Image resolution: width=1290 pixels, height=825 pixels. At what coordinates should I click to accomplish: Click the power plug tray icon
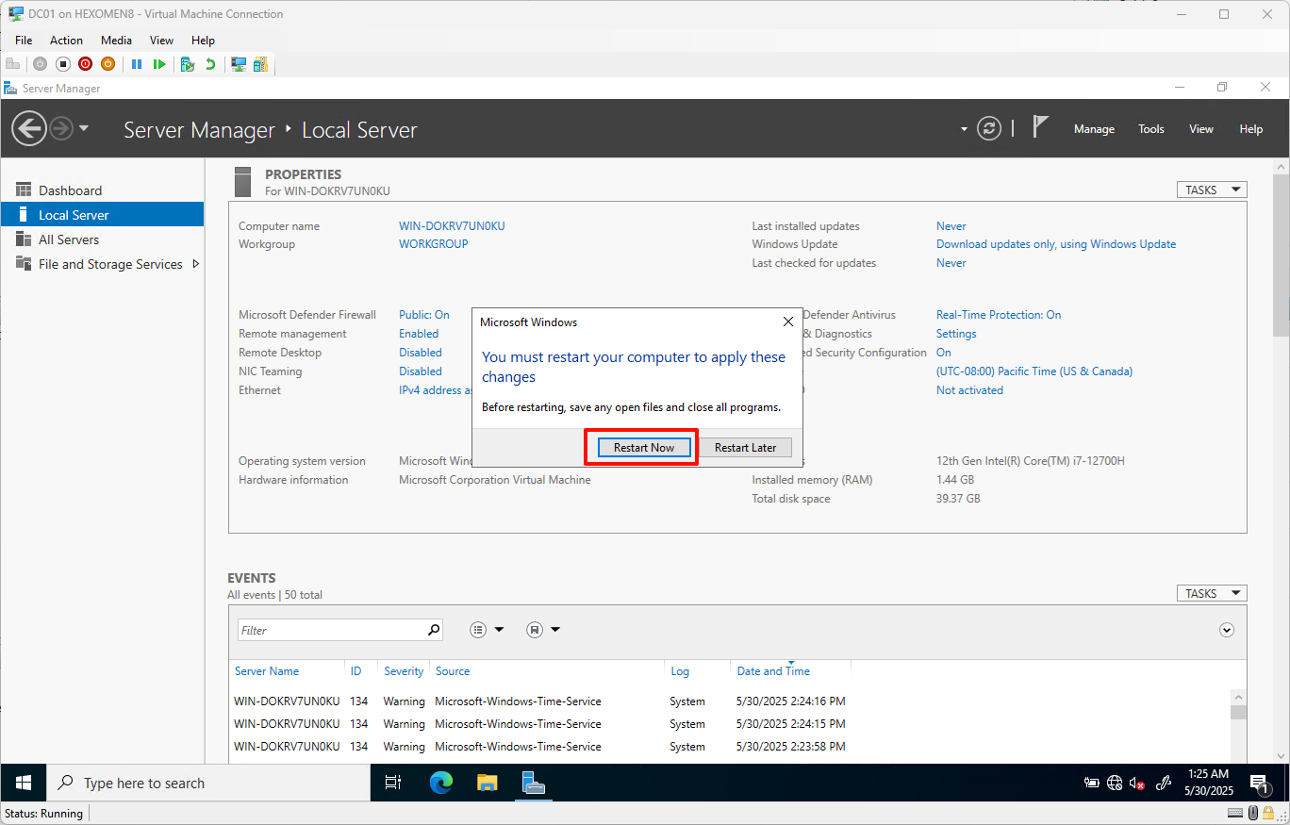point(1092,783)
